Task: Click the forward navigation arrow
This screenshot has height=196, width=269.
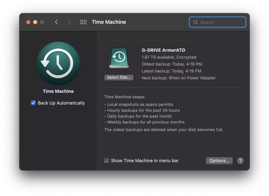Action: [69, 22]
